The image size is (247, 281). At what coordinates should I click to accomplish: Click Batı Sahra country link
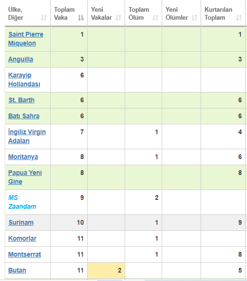[x=24, y=116]
